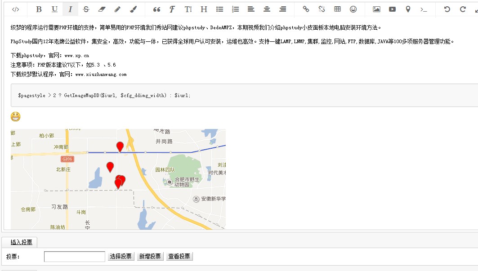The width and height of the screenshot is (478, 271).
Task: Insert a table
Action: coord(337,9)
